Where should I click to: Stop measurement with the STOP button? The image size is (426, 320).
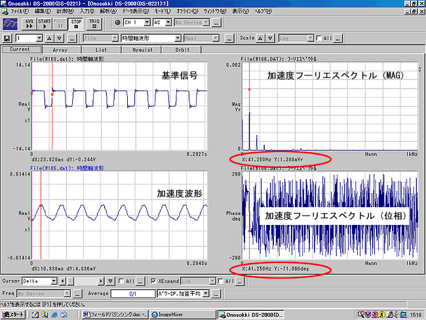pyautogui.click(x=76, y=24)
